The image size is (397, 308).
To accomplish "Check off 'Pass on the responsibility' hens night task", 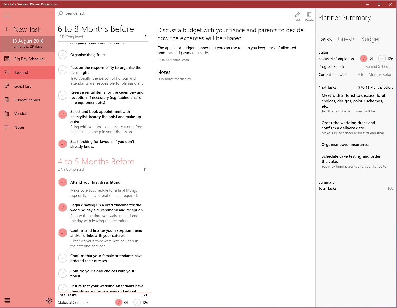I will (x=63, y=70).
